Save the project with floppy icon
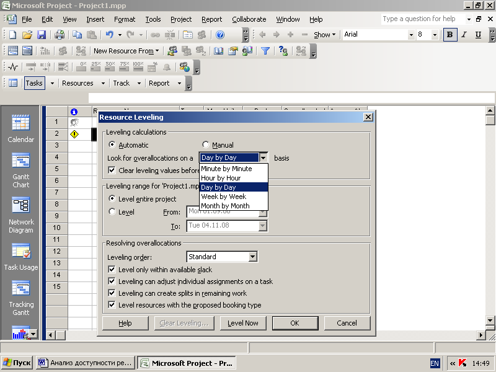Screen dimensions: 496x372 tap(42, 35)
